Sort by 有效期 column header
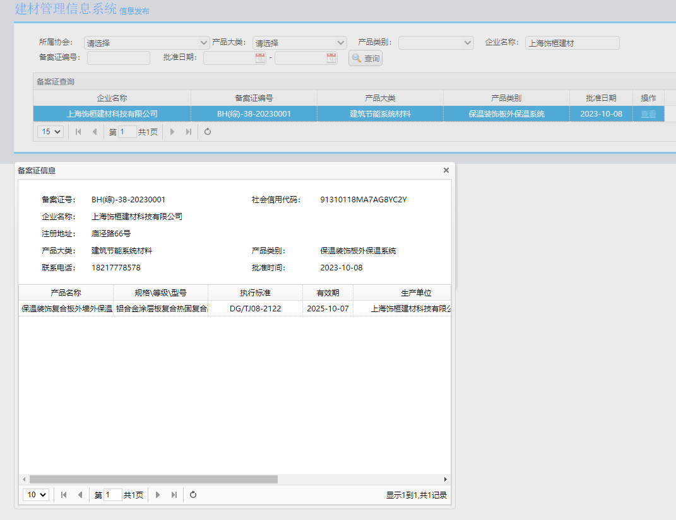This screenshot has width=676, height=520. coord(328,293)
